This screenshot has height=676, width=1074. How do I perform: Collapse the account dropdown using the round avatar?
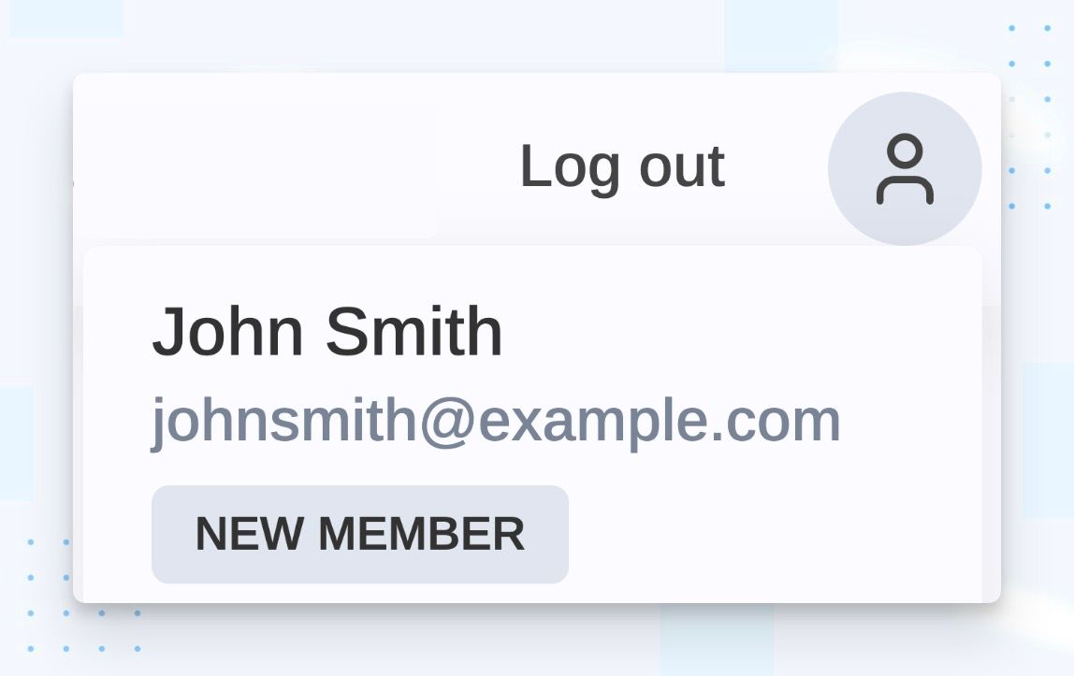[x=905, y=168]
